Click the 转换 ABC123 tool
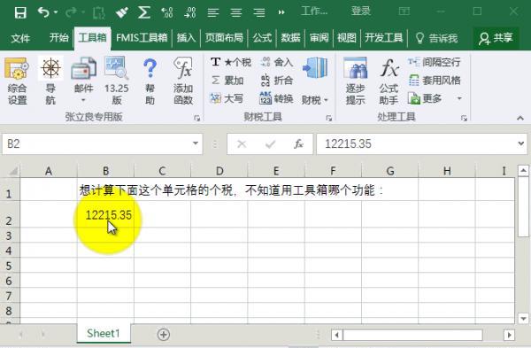531x348 pixels. tap(276, 98)
